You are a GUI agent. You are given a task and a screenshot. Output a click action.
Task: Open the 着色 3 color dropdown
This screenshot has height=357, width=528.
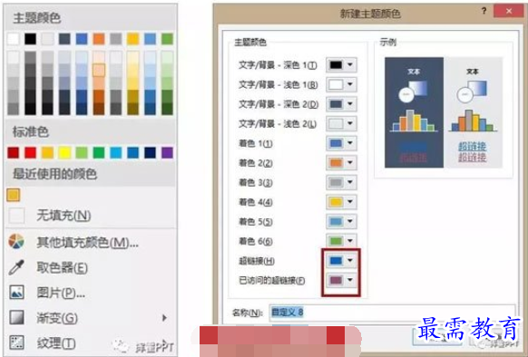(341, 182)
